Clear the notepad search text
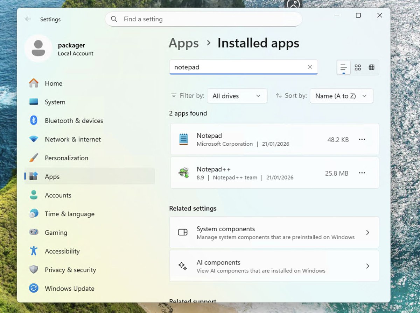This screenshot has height=313, width=420. pyautogui.click(x=310, y=67)
